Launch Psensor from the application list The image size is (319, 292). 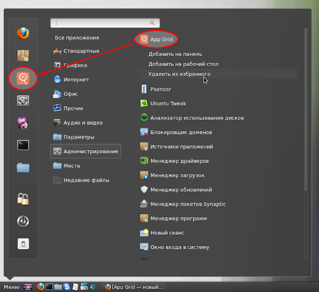click(156, 89)
